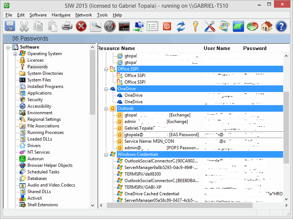The width and height of the screenshot is (293, 219).
Task: Click the pie chart toolbar icon
Action: pos(252,26)
